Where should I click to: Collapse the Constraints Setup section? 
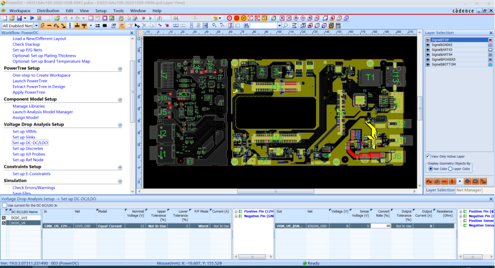click(120, 167)
